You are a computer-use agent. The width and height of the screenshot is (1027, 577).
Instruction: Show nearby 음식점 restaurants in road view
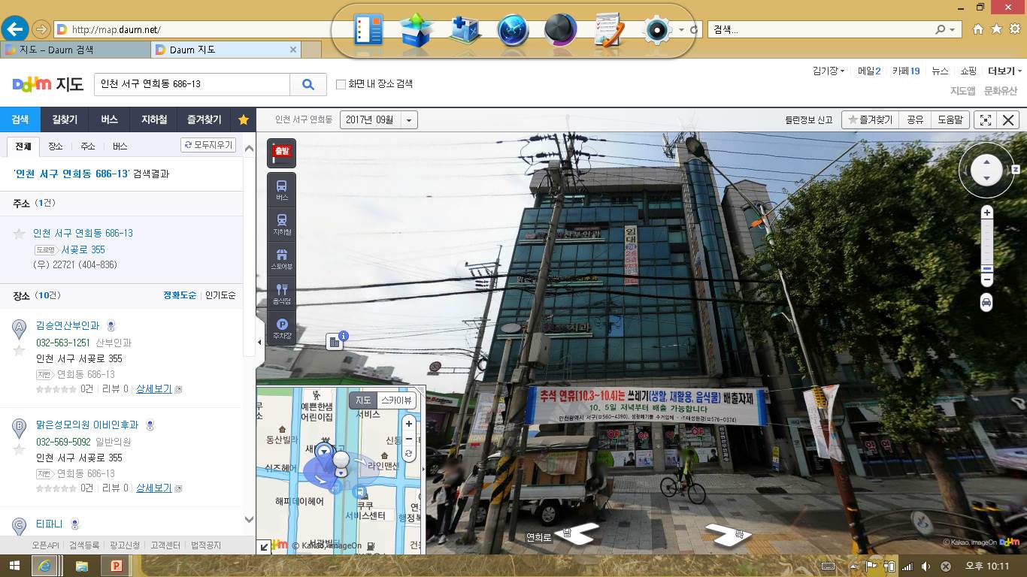pyautogui.click(x=282, y=294)
